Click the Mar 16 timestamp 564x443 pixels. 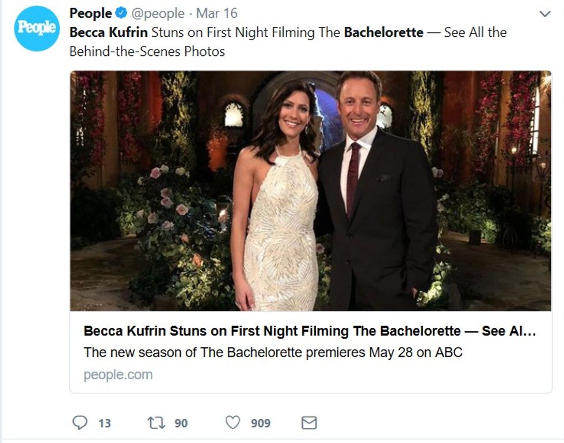(216, 13)
